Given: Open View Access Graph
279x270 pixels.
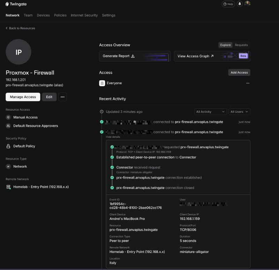Looking at the screenshot, I should [x=212, y=56].
